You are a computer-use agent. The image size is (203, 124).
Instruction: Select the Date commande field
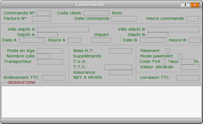124,19
